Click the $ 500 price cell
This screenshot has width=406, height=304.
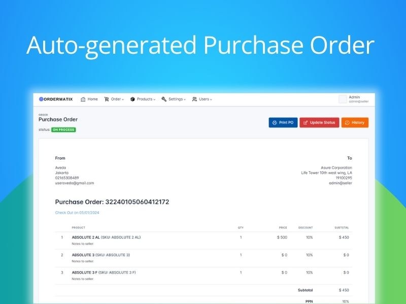point(282,237)
